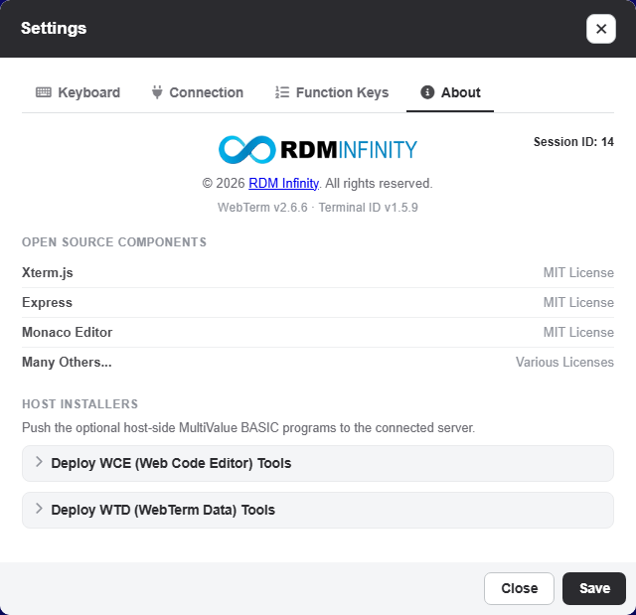
Task: Click the host-side MultiValue BASIC description
Action: [248, 427]
